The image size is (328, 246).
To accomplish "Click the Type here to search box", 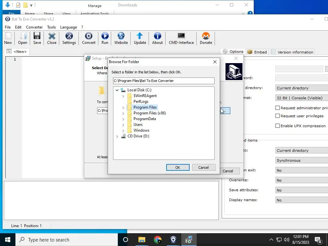I will click(x=67, y=240).
